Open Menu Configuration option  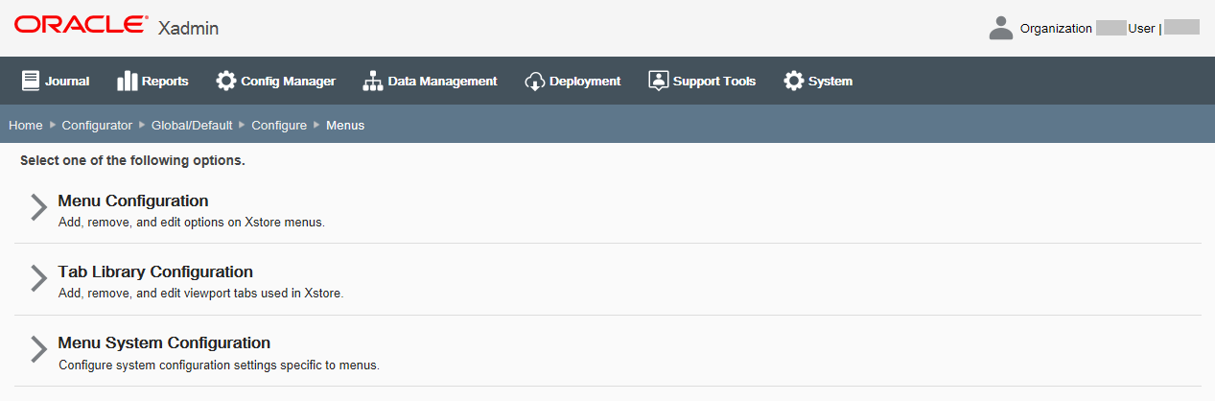click(x=133, y=201)
